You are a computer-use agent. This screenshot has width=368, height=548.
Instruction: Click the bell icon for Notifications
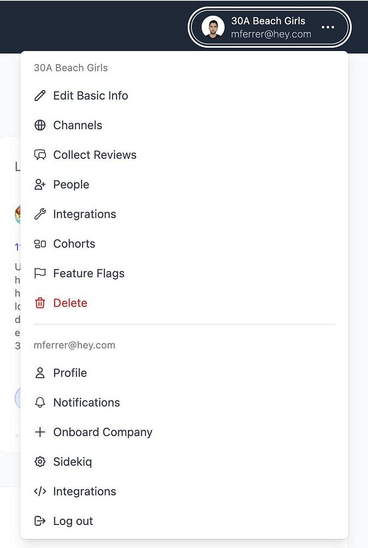pyautogui.click(x=40, y=403)
